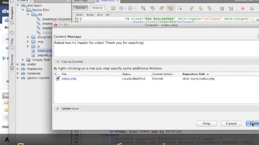Click the Commit button in the dialog
This screenshot has height=145, width=259.
[253, 124]
